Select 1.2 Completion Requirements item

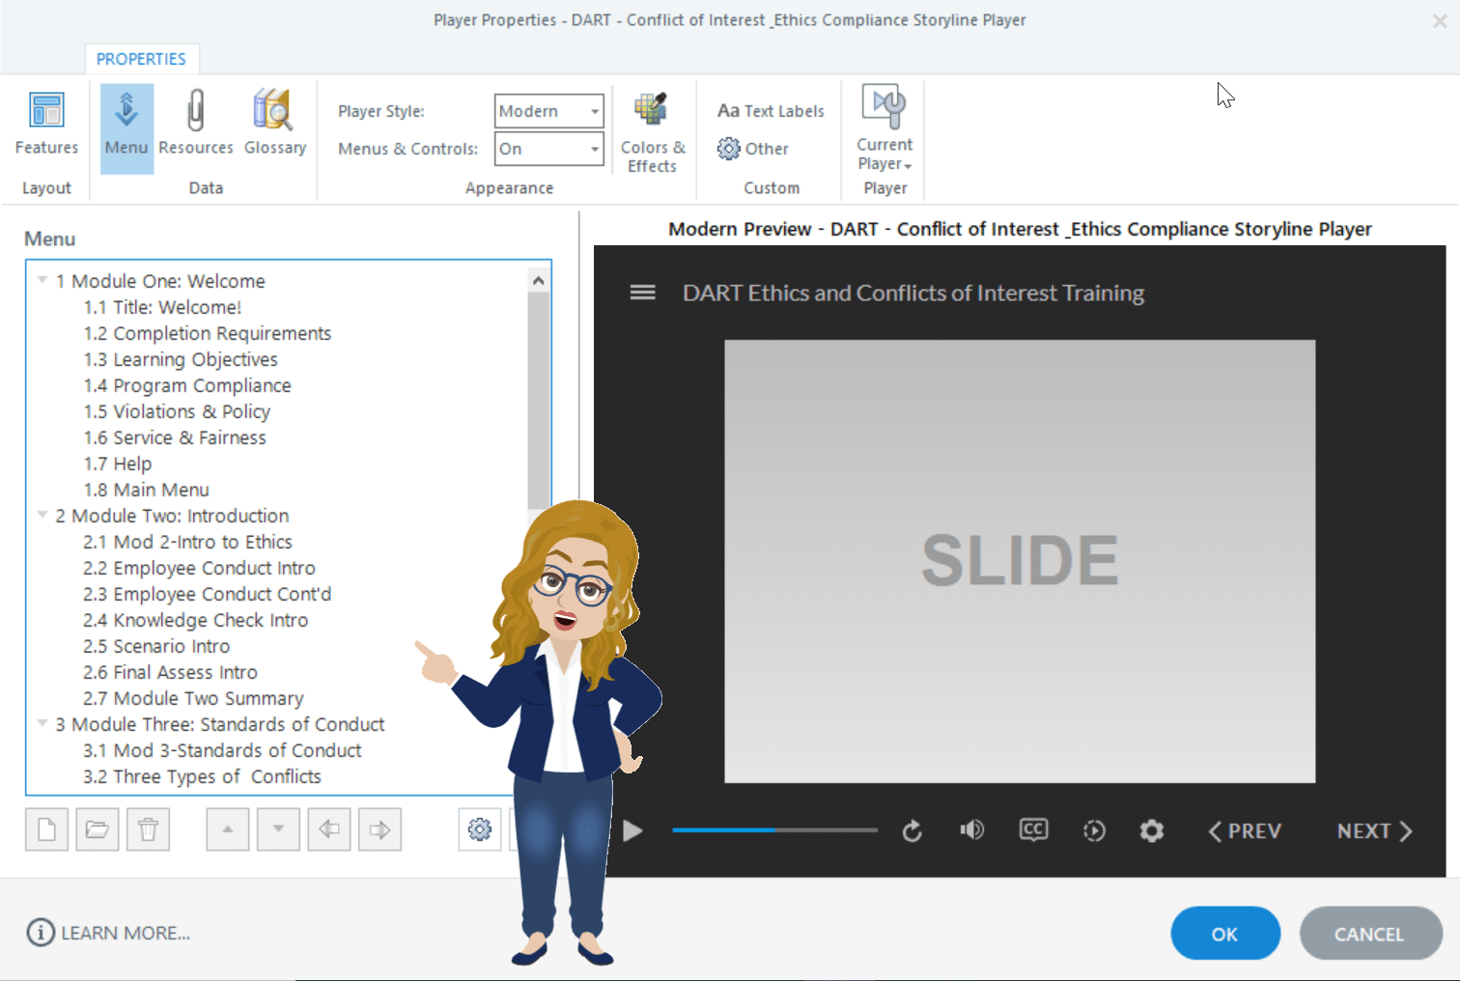click(208, 333)
